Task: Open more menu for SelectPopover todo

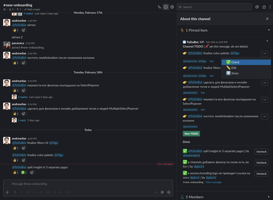Action: point(265,100)
